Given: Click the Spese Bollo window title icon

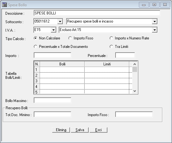Looking at the screenshot, I should pos(4,5).
